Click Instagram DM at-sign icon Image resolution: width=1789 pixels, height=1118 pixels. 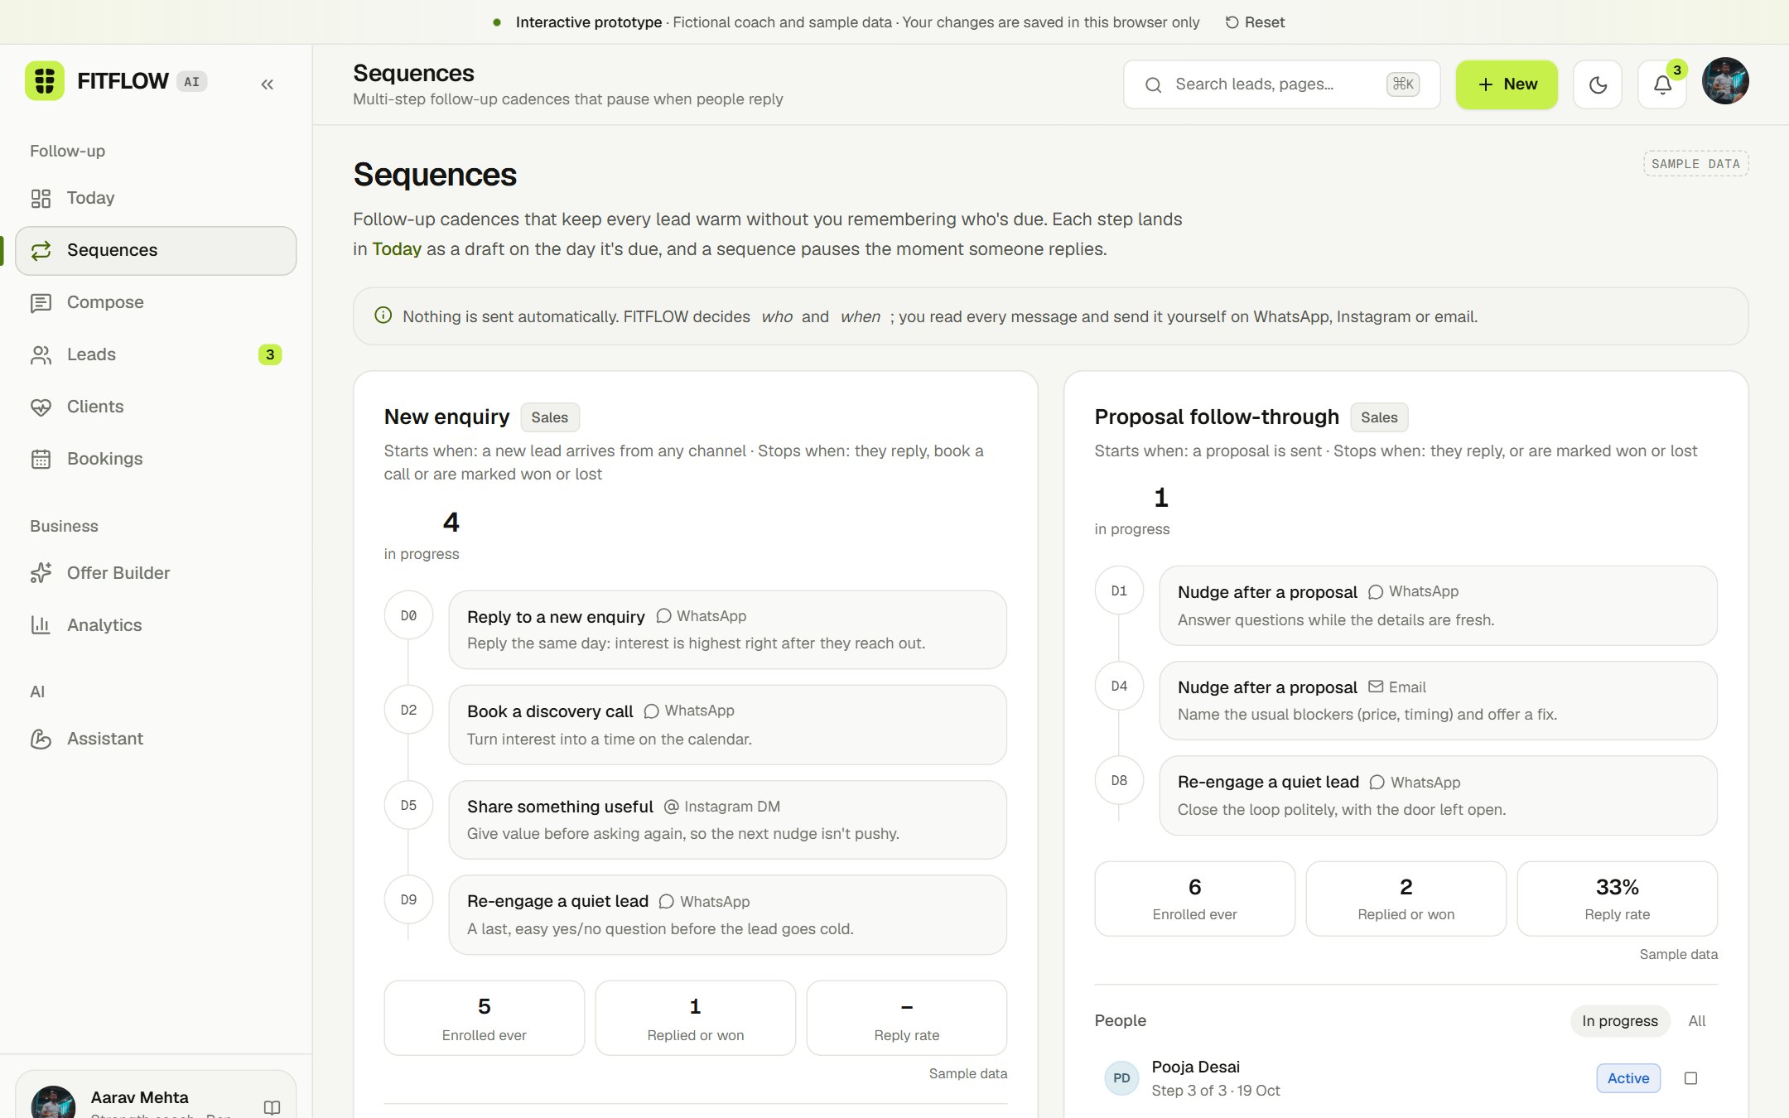coord(672,807)
